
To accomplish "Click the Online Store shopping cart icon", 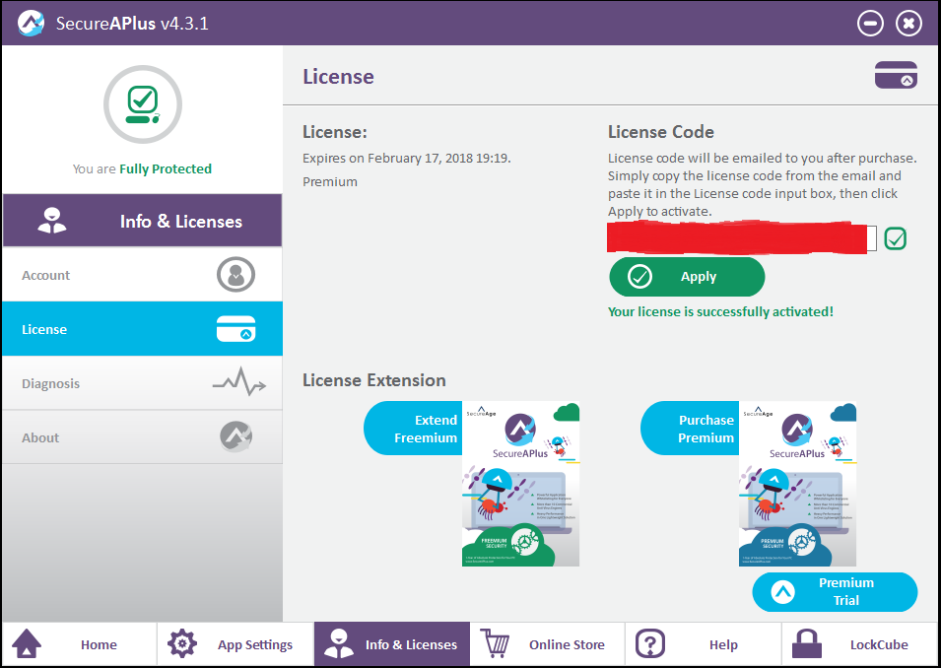I will [495, 643].
